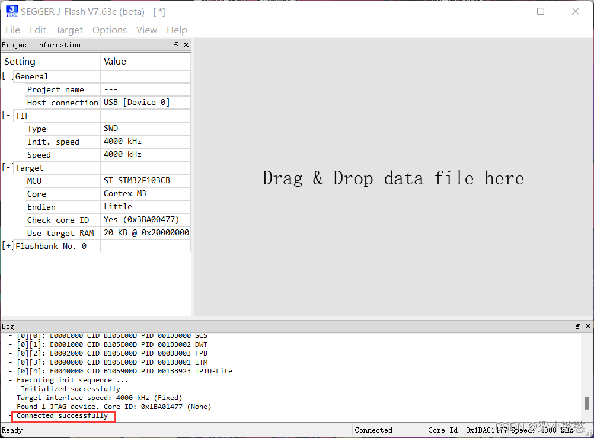The image size is (594, 438).
Task: Open the Options menu
Action: point(110,30)
